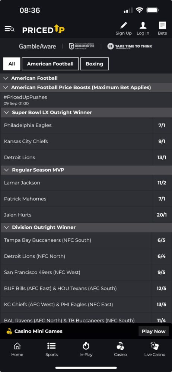Viewport: 172px width, 372px height.
Task: Select the Boxing filter tab
Action: click(94, 64)
